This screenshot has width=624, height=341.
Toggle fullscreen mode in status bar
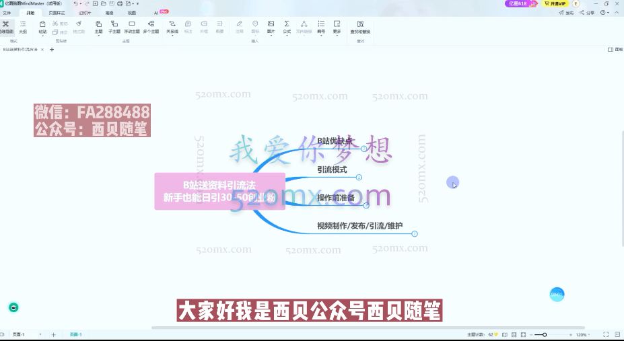[606, 335]
